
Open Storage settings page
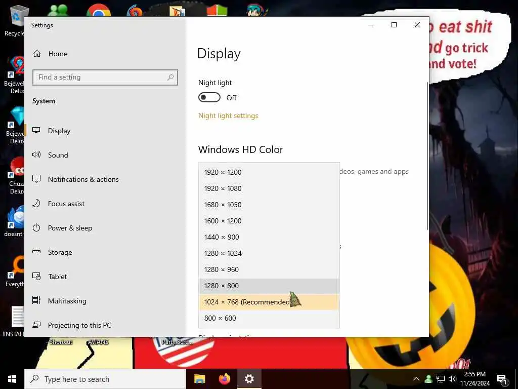[105, 252]
